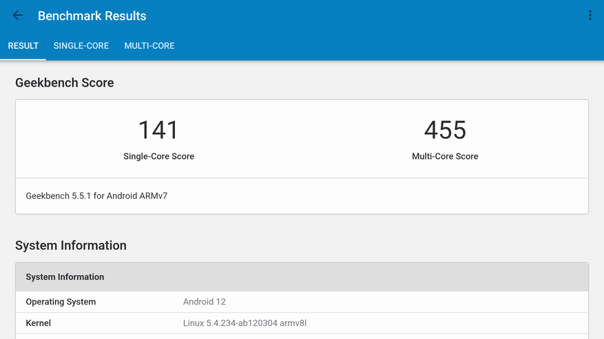Select the MULTI-CORE tab

point(149,46)
